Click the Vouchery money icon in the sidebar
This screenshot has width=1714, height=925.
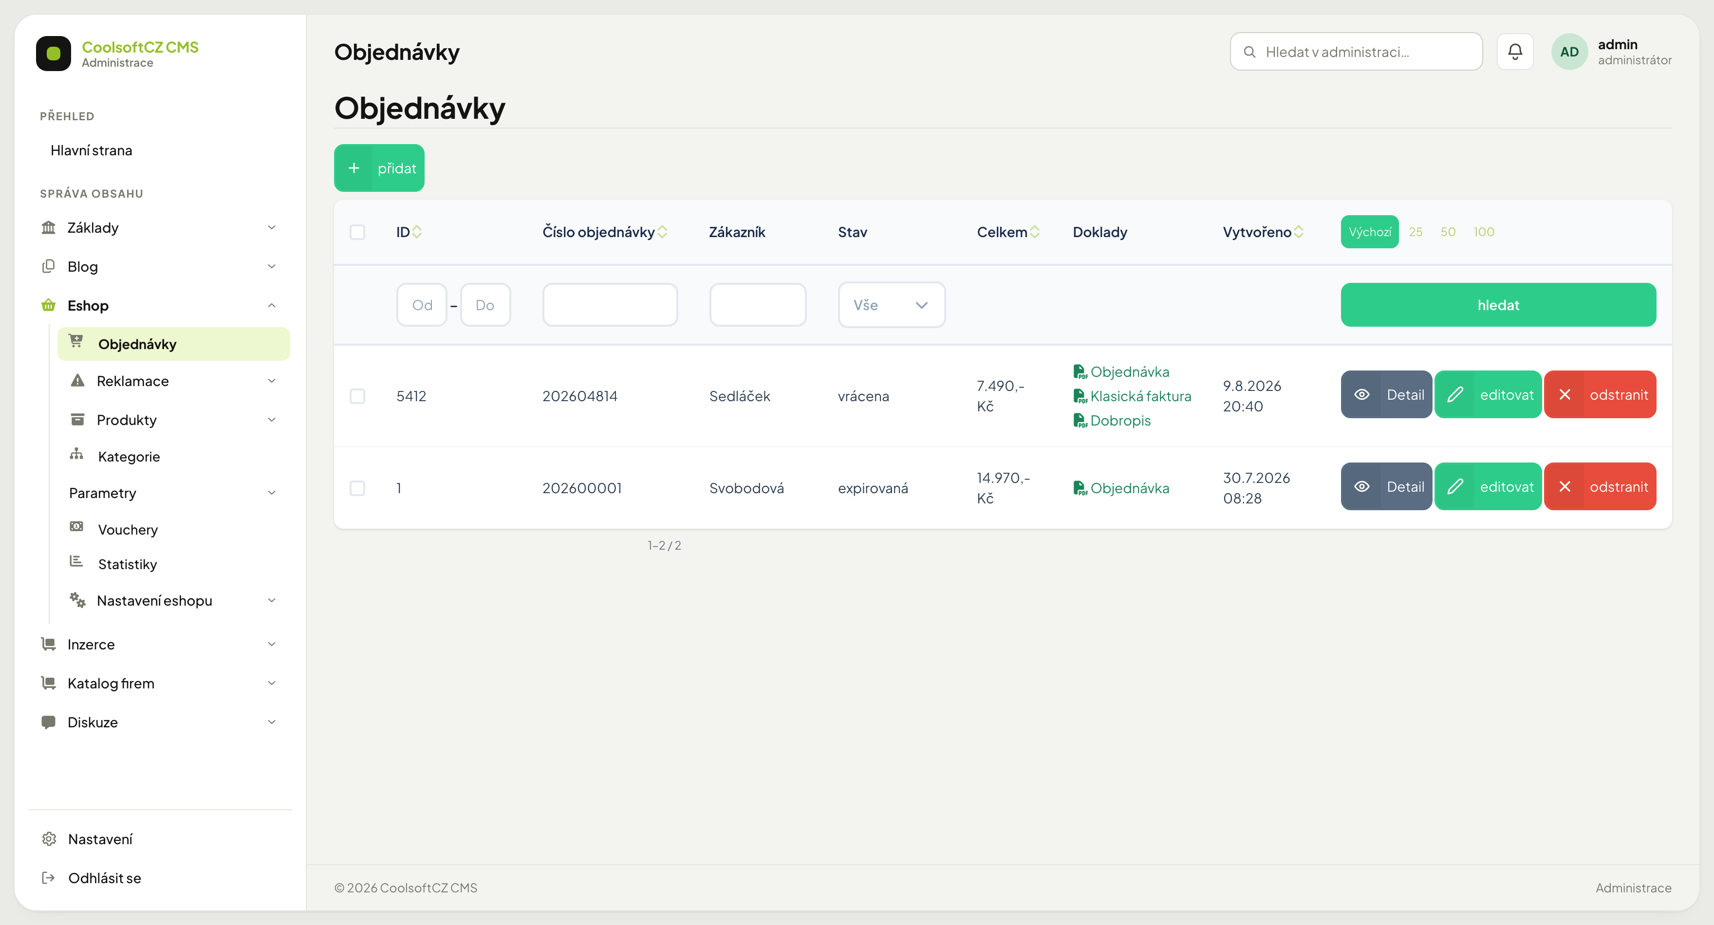pyautogui.click(x=76, y=526)
